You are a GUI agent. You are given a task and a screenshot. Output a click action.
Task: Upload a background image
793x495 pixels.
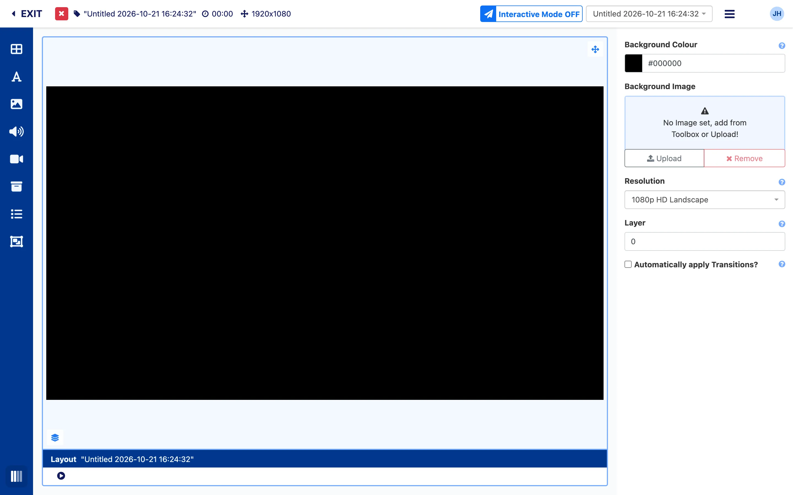(x=664, y=158)
